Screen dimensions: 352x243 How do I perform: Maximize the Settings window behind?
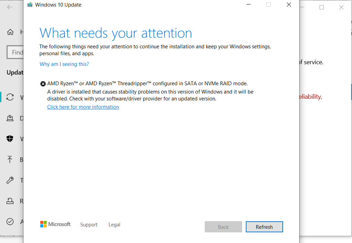[321, 7]
